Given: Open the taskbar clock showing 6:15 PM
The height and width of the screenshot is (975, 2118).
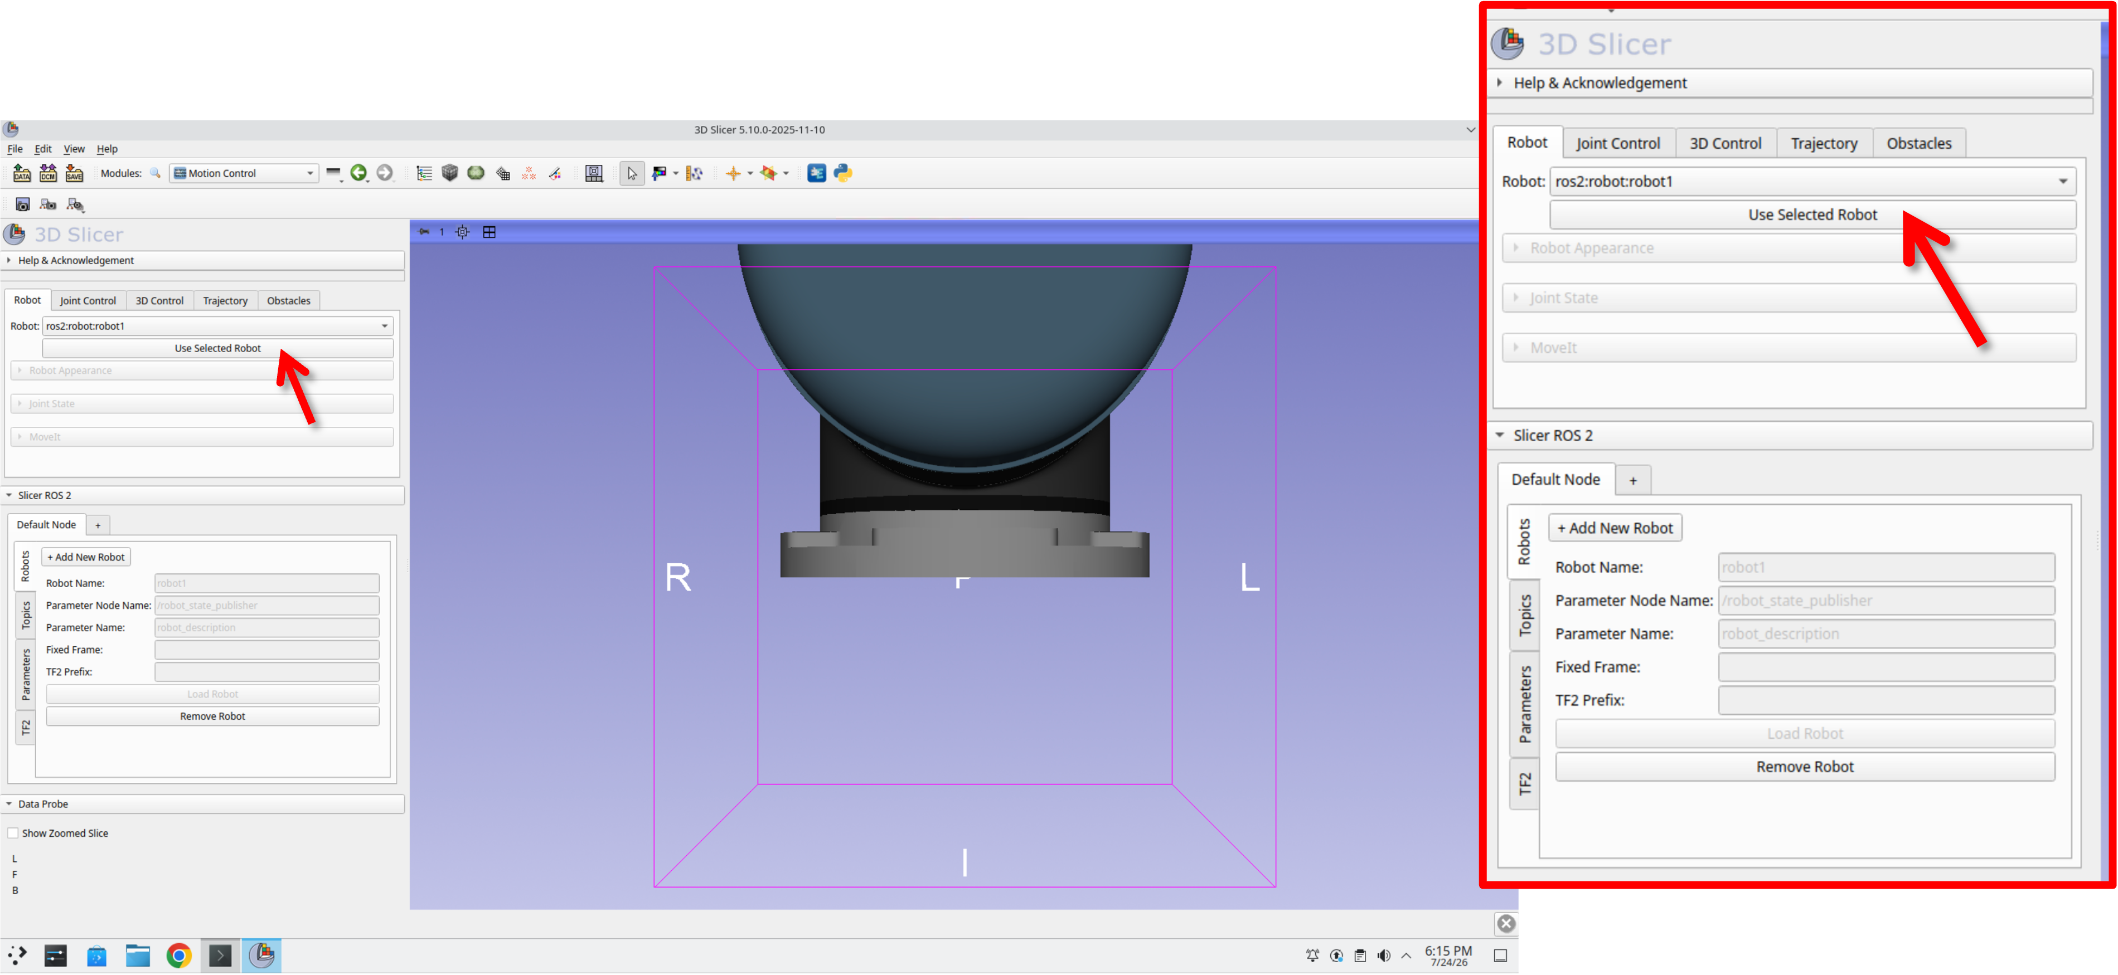Looking at the screenshot, I should (x=1449, y=956).
